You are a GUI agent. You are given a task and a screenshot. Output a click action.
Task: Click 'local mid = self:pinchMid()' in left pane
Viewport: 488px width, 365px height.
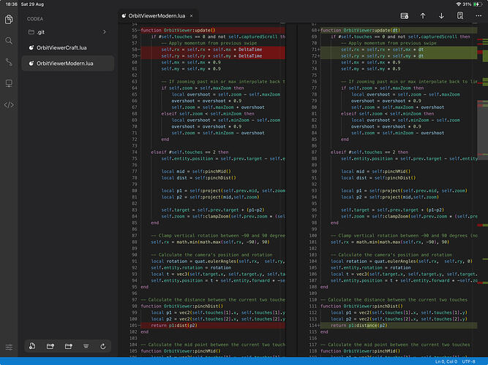click(x=196, y=171)
